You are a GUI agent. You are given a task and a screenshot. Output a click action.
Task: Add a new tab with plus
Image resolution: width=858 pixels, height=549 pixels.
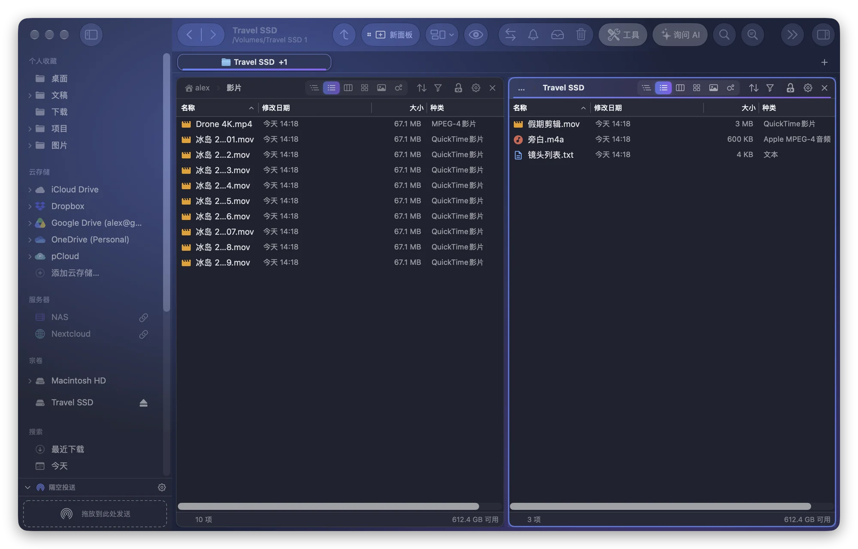point(824,63)
